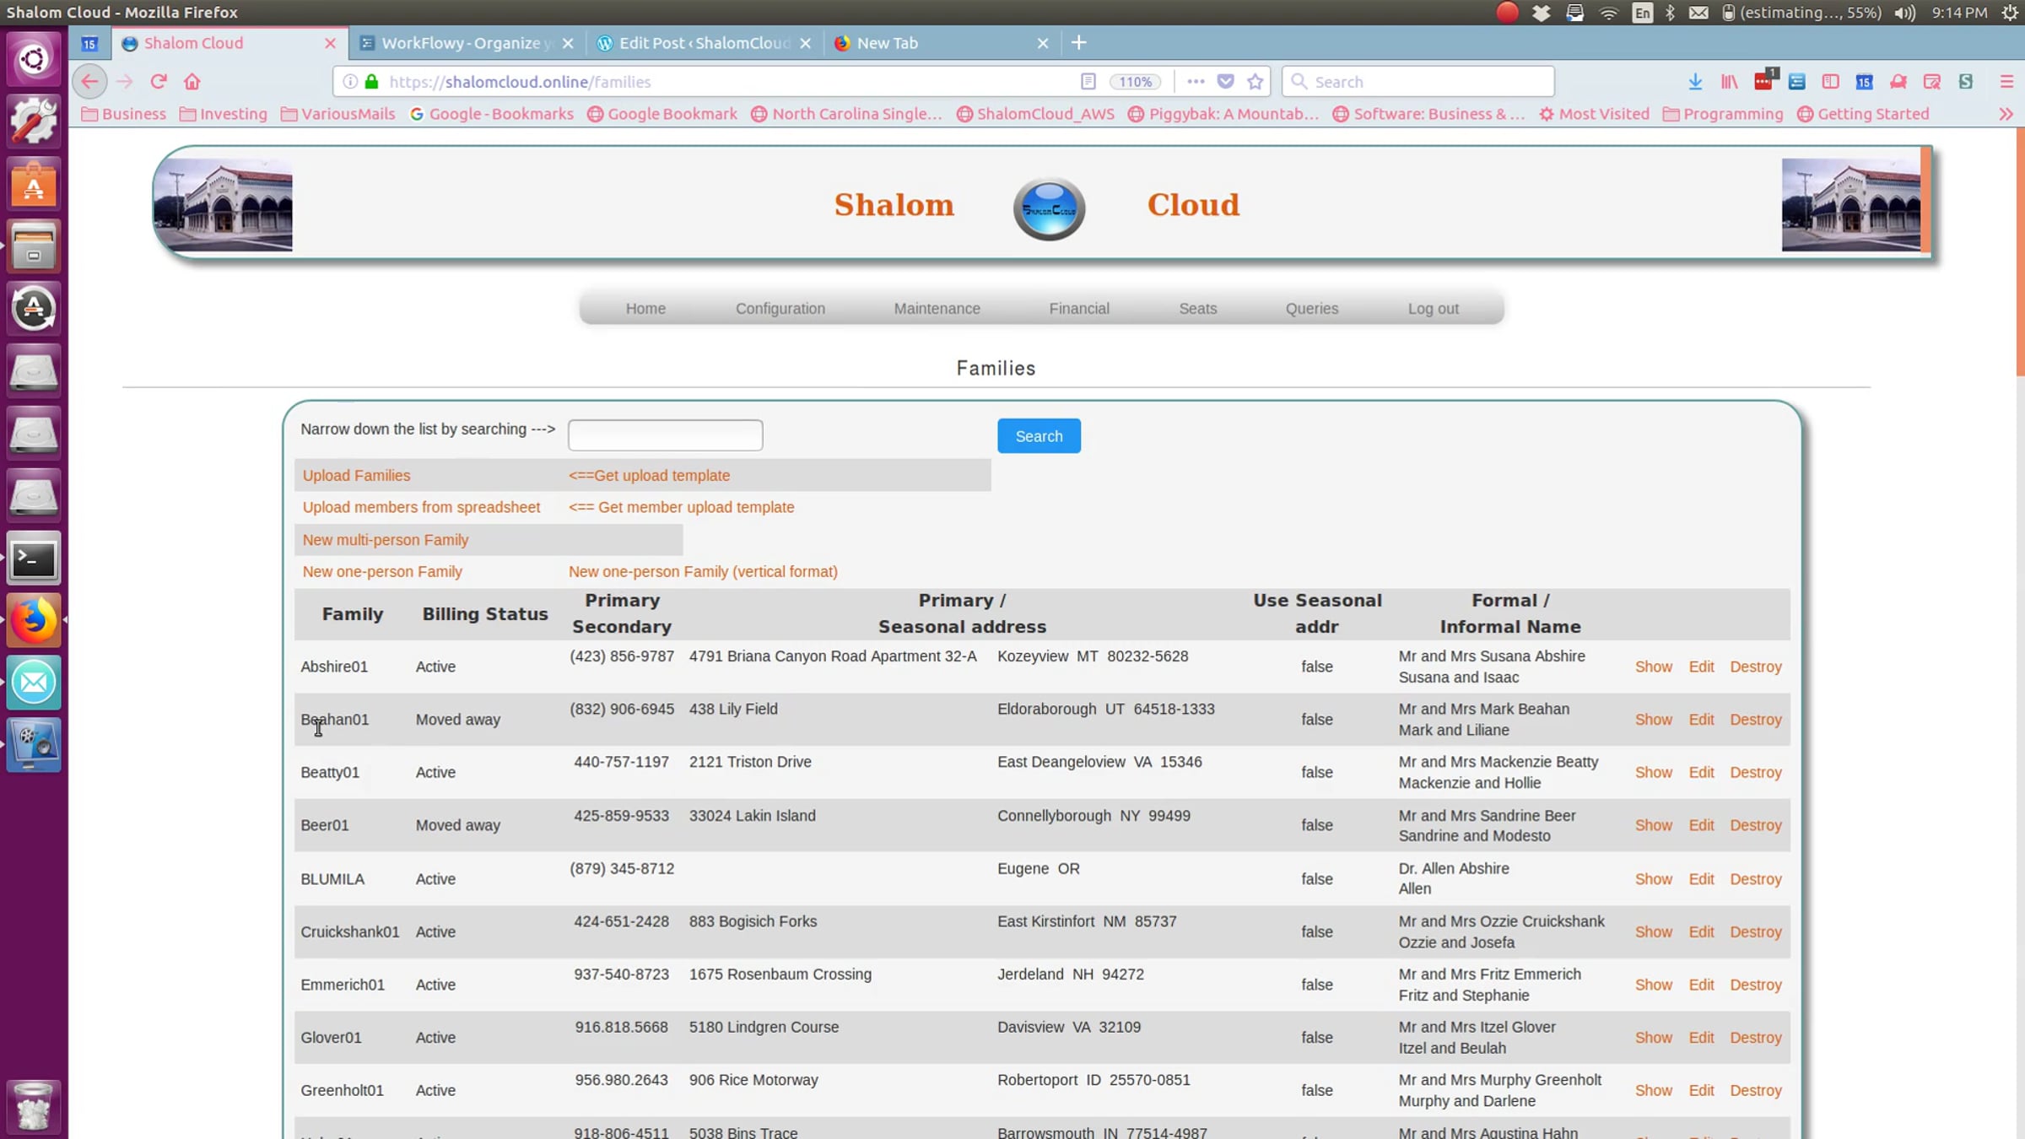The width and height of the screenshot is (2025, 1139).
Task: Open the Programming bookmarks folder
Action: (1723, 114)
